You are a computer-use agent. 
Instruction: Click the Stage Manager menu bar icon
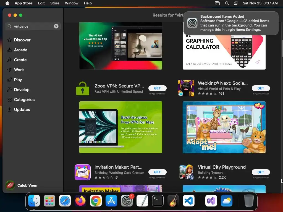click(x=217, y=3)
